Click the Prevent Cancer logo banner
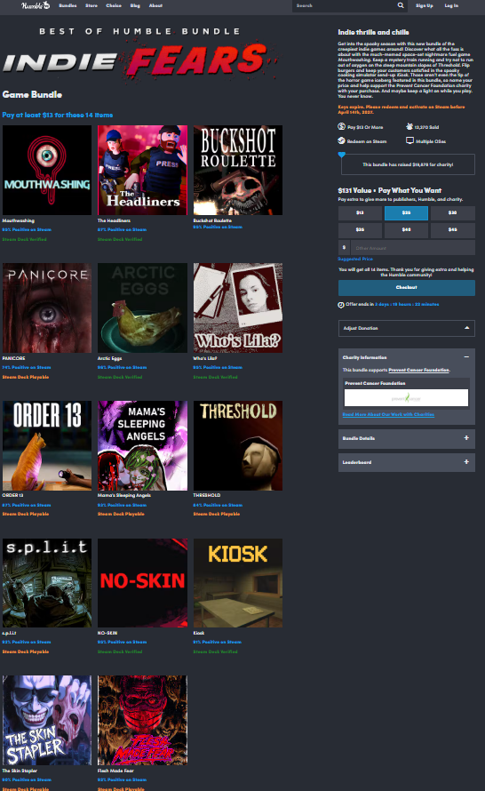 click(406, 398)
